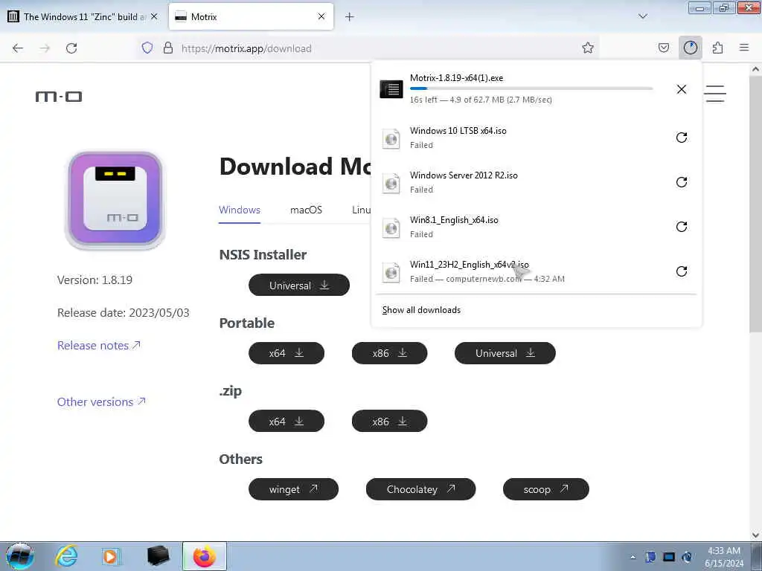Open the Motrix website hamburger menu
This screenshot has width=762, height=571.
715,94
